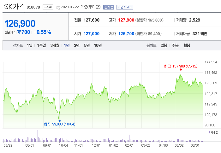The image size is (221, 153).
Task: Select the 10년 line chart tab
Action: (98, 45)
